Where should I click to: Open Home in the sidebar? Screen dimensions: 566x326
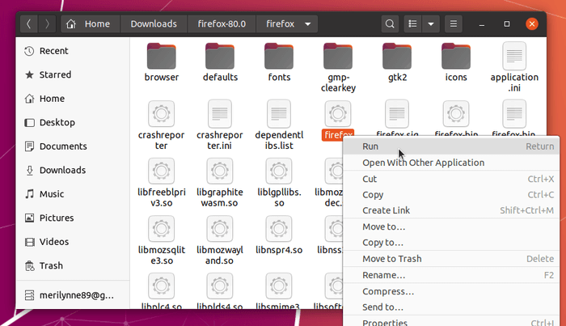(73, 99)
